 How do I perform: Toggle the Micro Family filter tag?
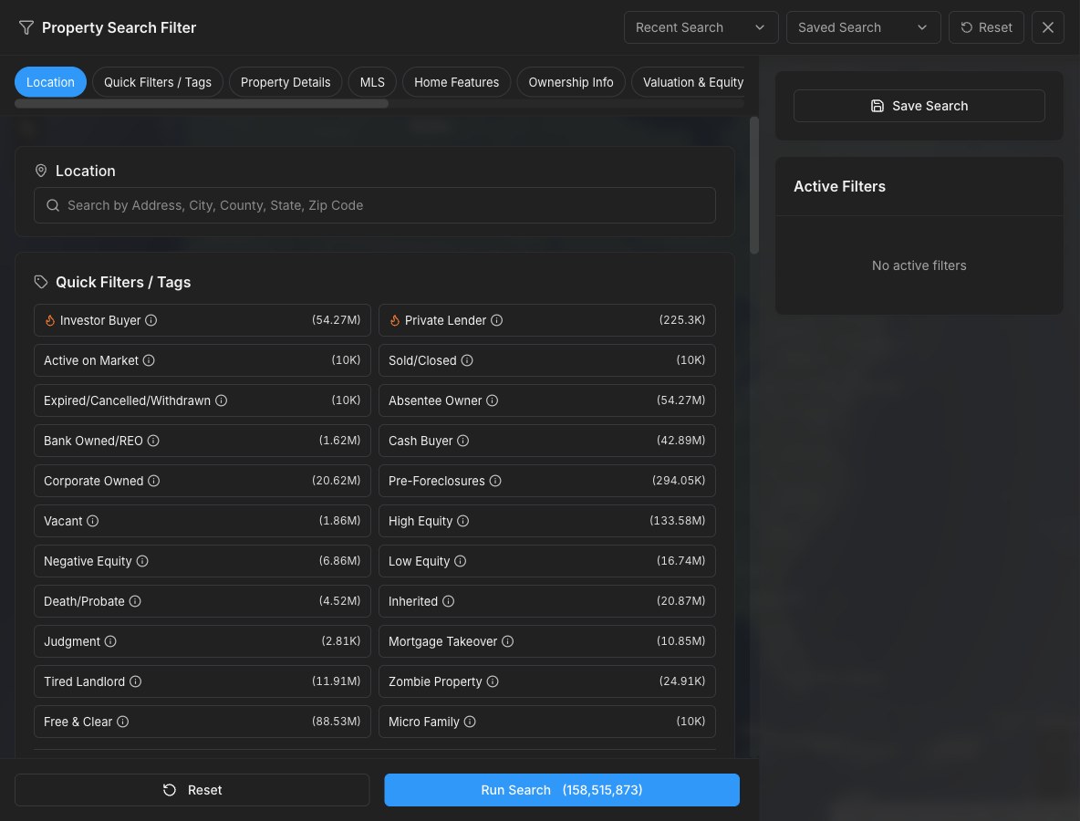[547, 722]
